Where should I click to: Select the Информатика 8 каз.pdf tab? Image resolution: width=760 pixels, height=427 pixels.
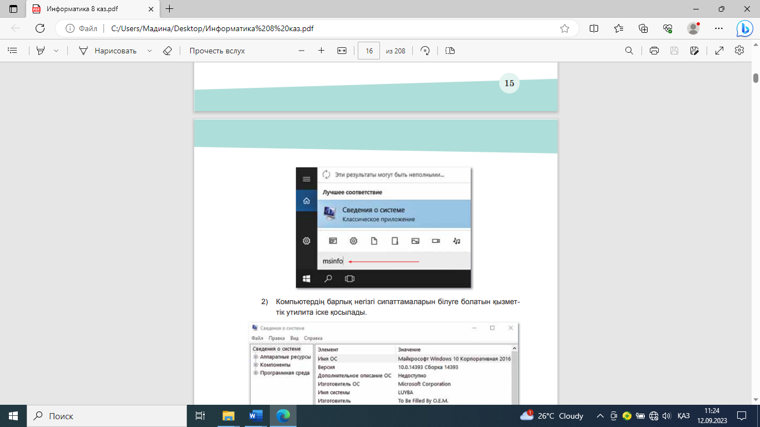92,9
